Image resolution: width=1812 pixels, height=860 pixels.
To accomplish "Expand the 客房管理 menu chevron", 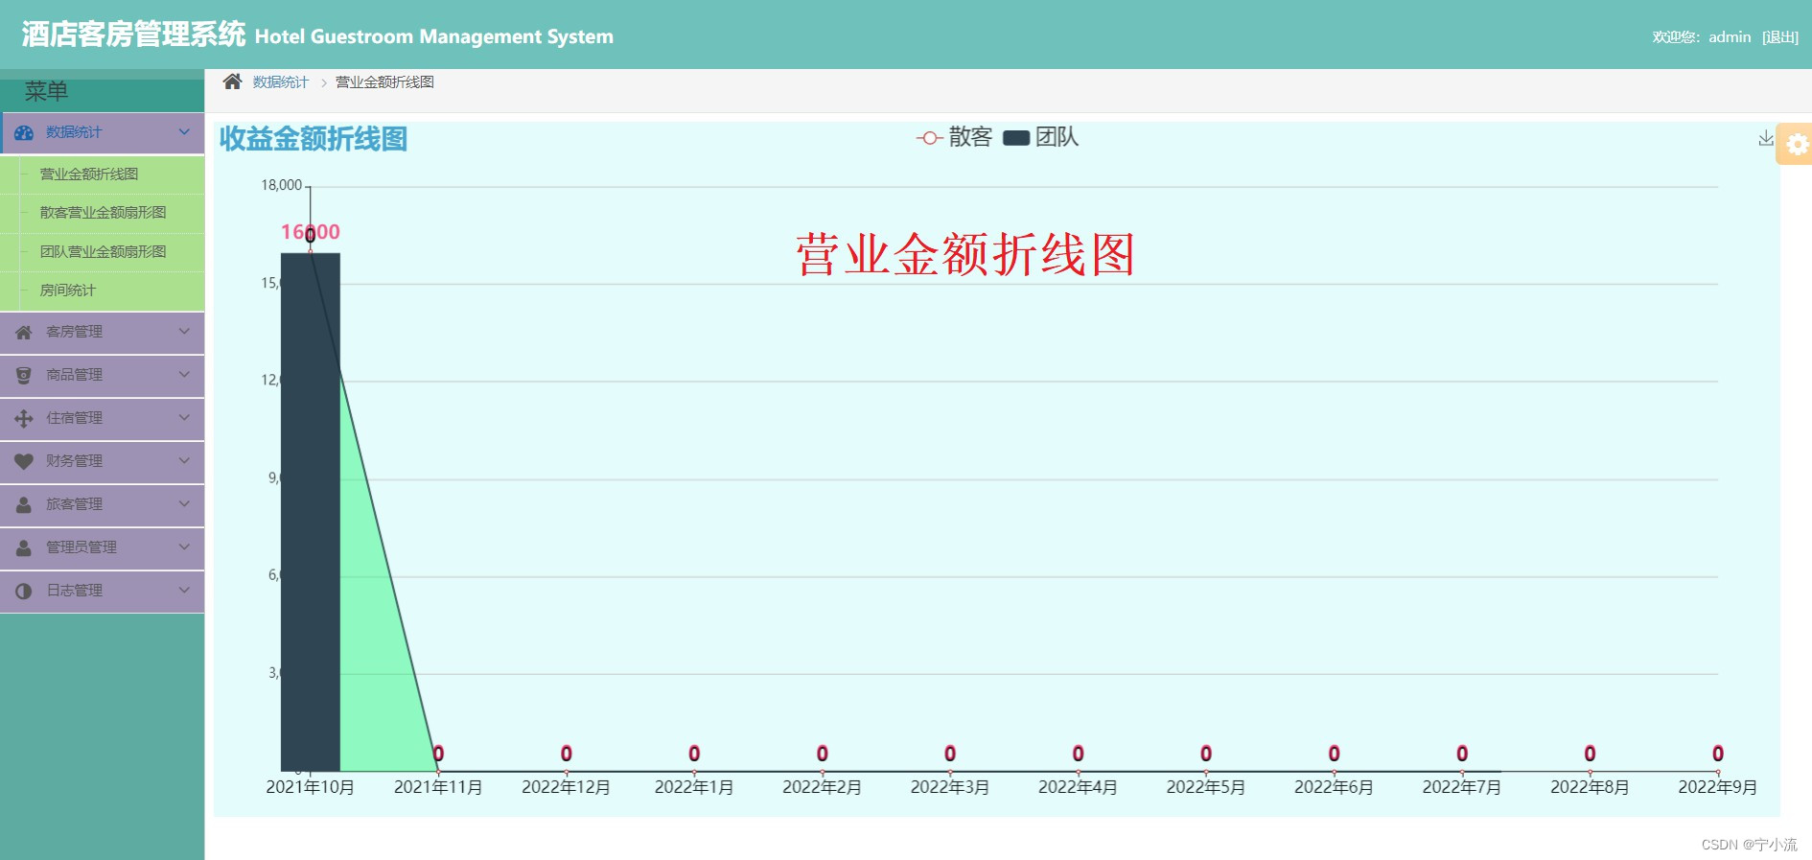I will (184, 332).
